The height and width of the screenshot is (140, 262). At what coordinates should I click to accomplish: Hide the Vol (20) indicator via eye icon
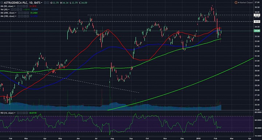point(12,9)
